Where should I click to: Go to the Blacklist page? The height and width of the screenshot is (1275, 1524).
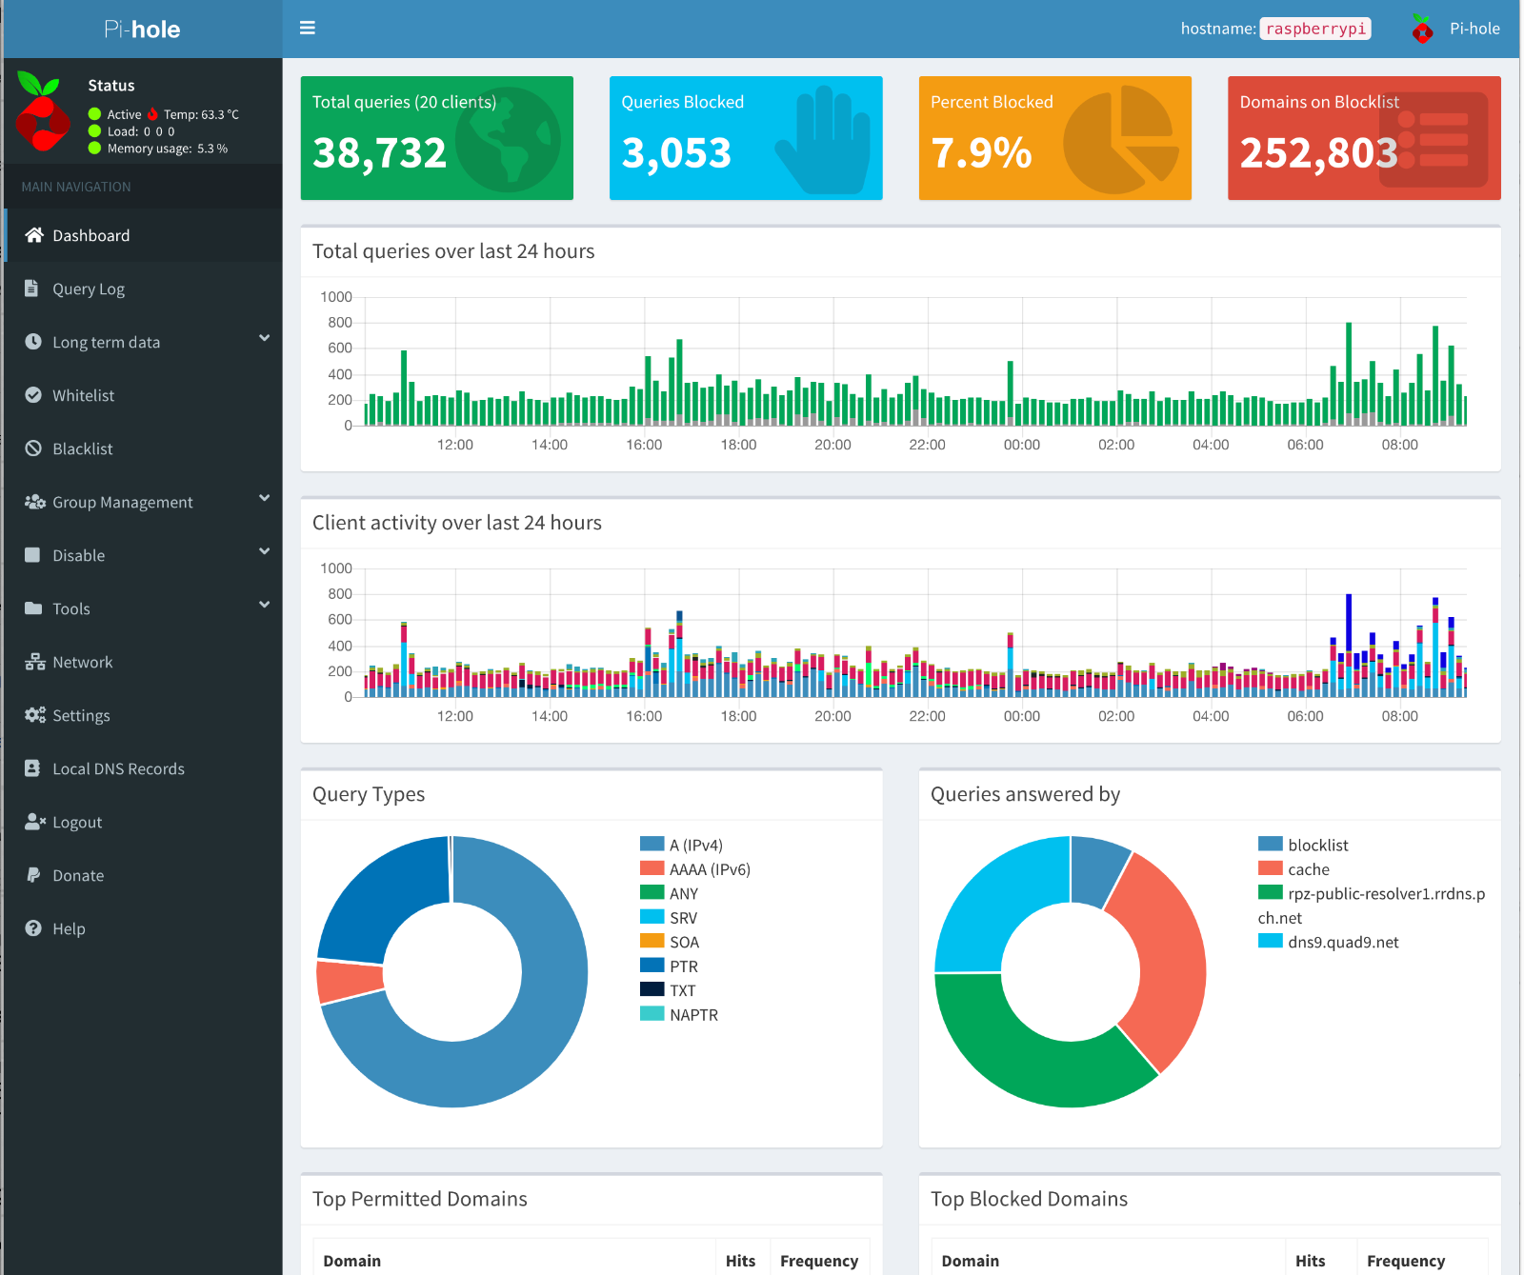(x=143, y=448)
